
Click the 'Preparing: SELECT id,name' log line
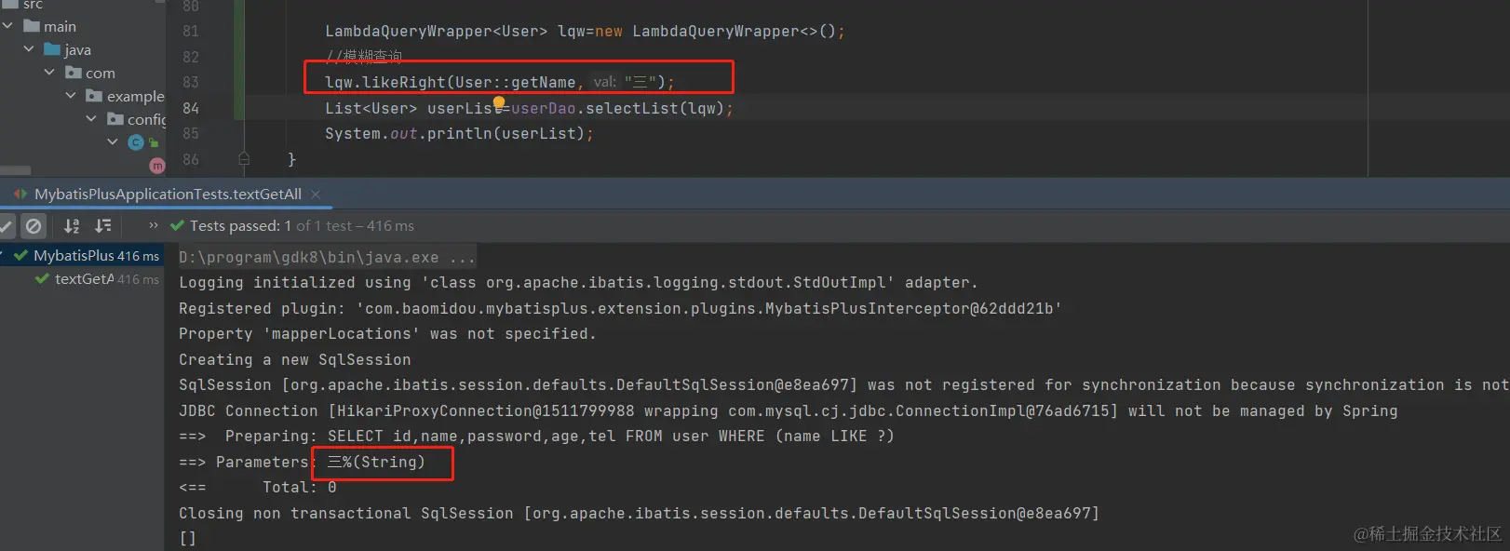click(x=536, y=436)
